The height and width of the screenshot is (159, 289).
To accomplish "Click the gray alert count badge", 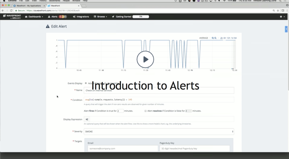I will 65,17.
